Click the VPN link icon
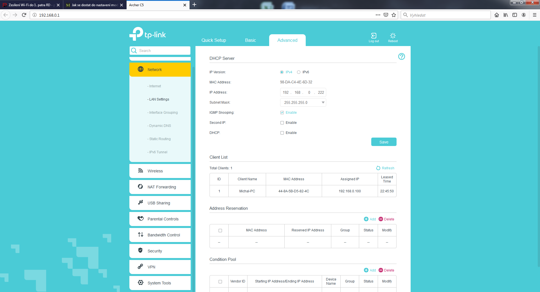This screenshot has width=540, height=292. pos(140,266)
